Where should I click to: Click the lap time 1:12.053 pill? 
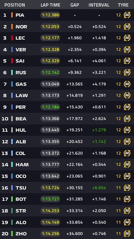click(50, 27)
